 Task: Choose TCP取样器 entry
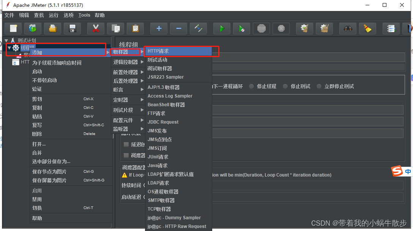point(178,209)
